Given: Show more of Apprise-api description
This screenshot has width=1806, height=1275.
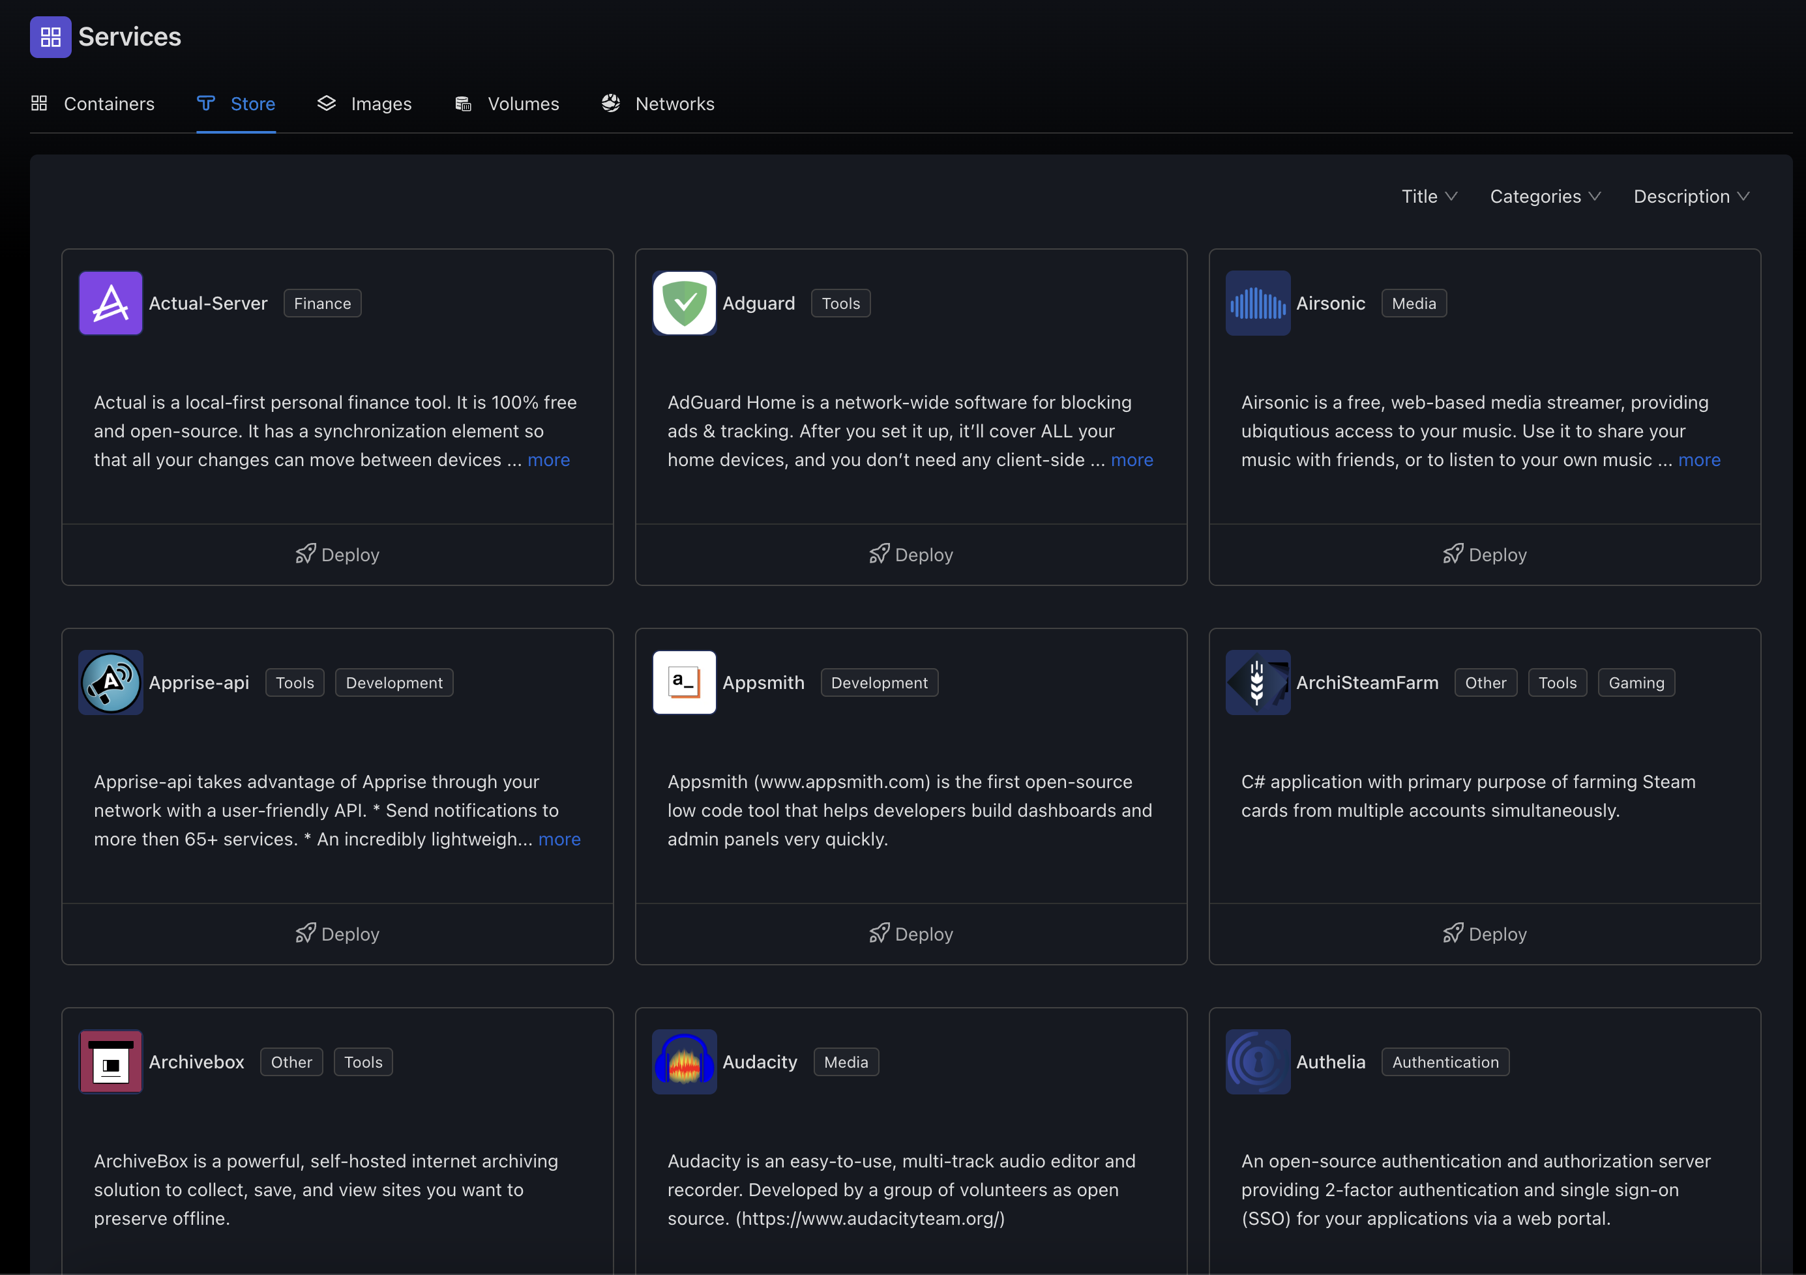Looking at the screenshot, I should (559, 840).
